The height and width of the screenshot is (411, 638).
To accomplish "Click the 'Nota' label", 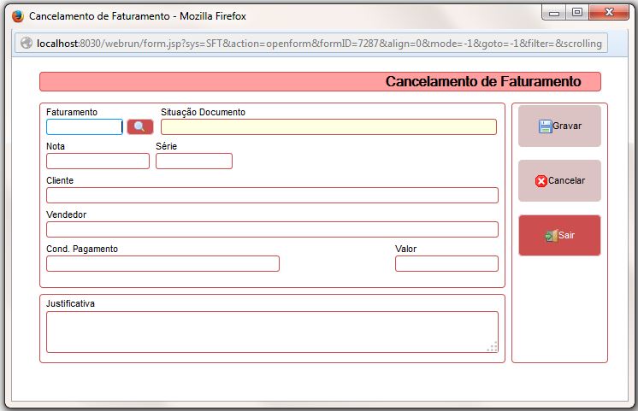I will tap(56, 146).
